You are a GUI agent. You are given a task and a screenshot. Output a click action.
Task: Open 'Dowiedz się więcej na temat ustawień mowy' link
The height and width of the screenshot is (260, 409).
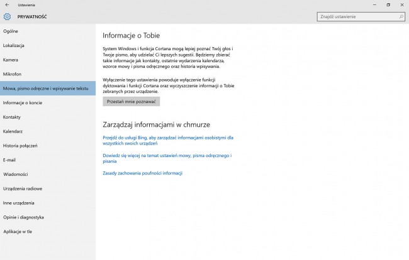pos(167,158)
